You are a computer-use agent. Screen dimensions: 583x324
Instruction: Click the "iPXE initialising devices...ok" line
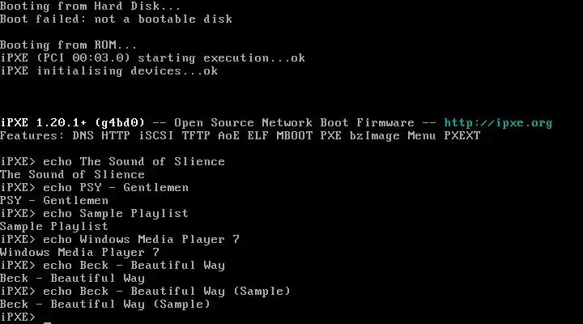coord(109,70)
